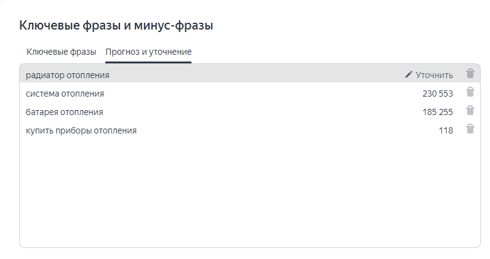The image size is (490, 259).
Task: Select the радиатор отопления phrase
Action: pos(68,75)
